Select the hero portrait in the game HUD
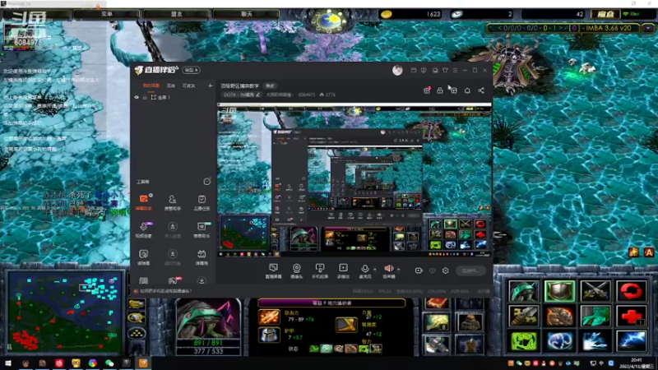 point(208,319)
